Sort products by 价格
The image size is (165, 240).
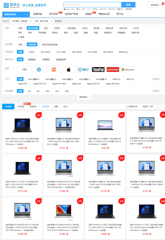tap(66, 107)
